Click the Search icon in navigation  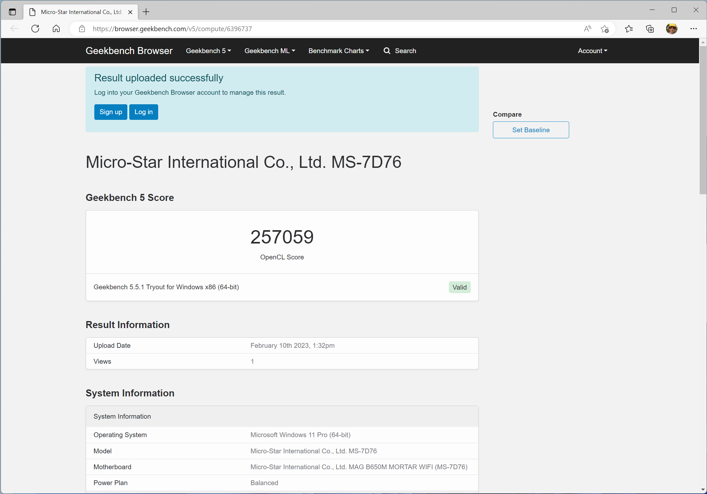[387, 51]
